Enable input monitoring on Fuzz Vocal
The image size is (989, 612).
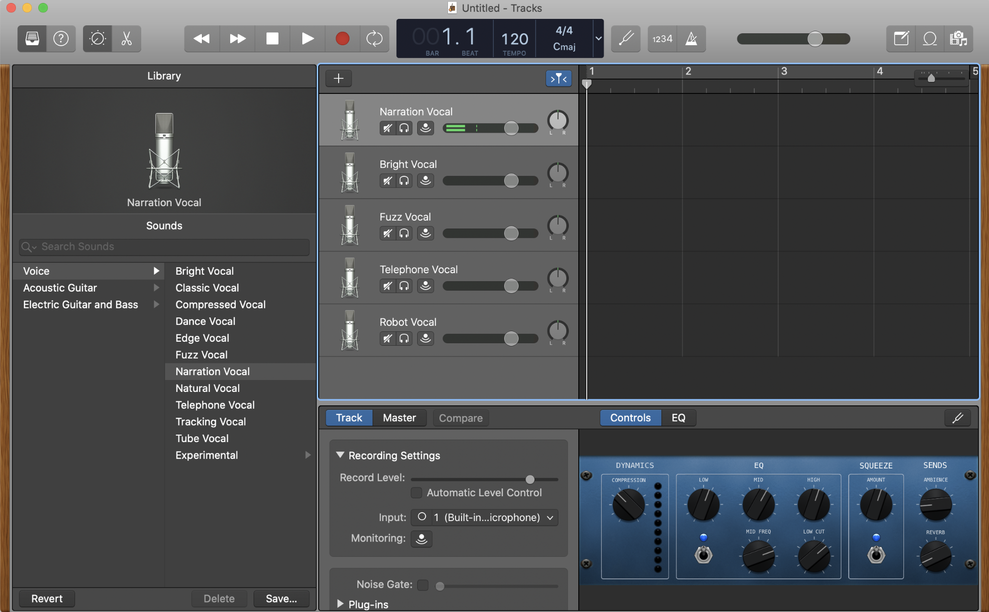[425, 233]
